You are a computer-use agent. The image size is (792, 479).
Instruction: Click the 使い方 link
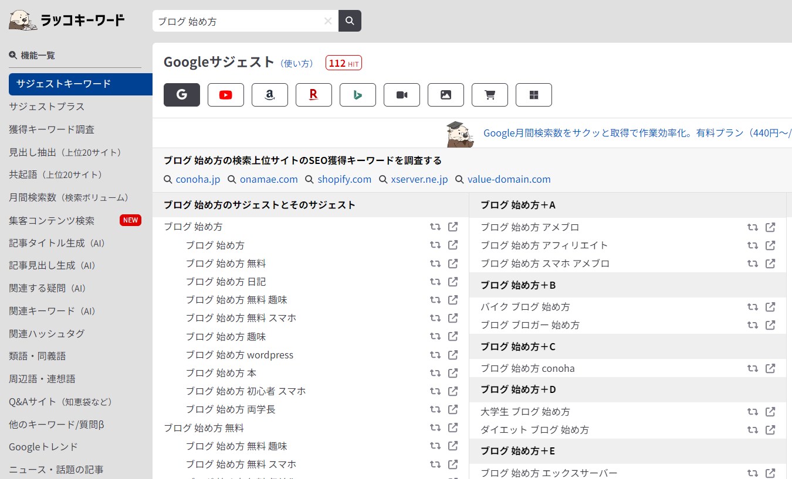pyautogui.click(x=296, y=63)
